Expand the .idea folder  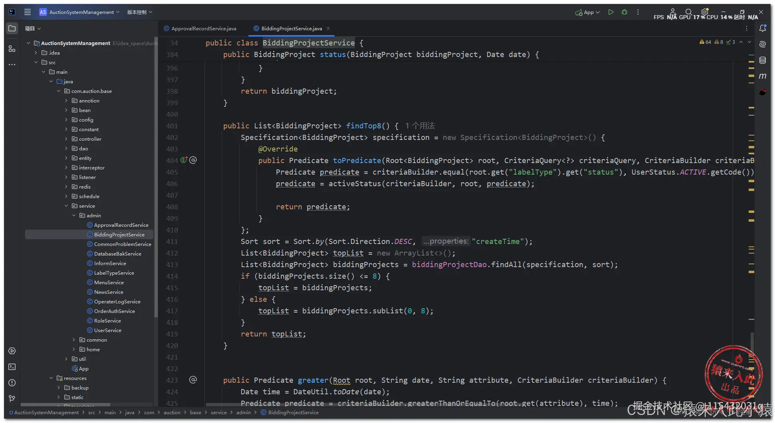click(36, 53)
